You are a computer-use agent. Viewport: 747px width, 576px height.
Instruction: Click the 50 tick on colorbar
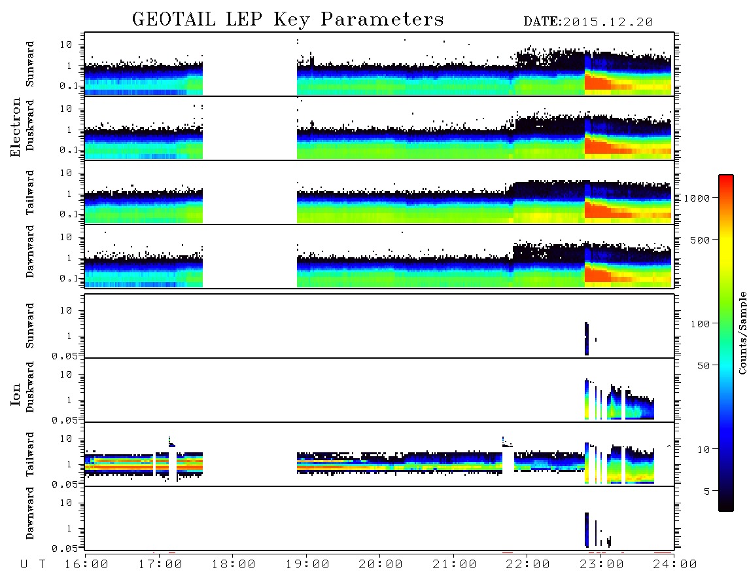(x=703, y=366)
